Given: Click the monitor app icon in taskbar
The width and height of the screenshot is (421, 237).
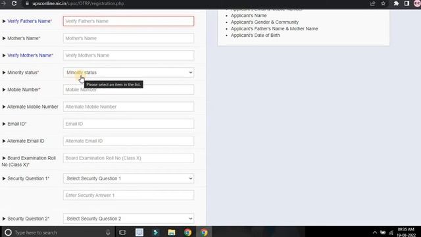Looking at the screenshot, I should point(139,232).
